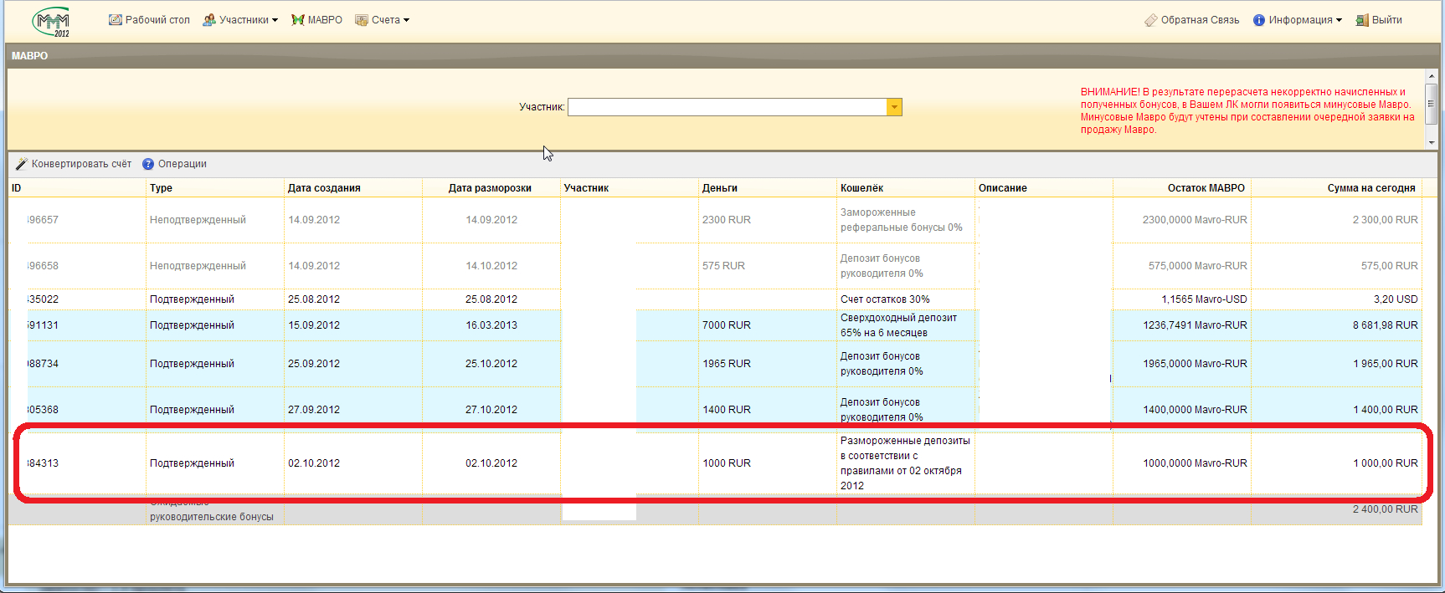Select the row with ID ending 35022
This screenshot has width=1445, height=593.
[x=715, y=299]
